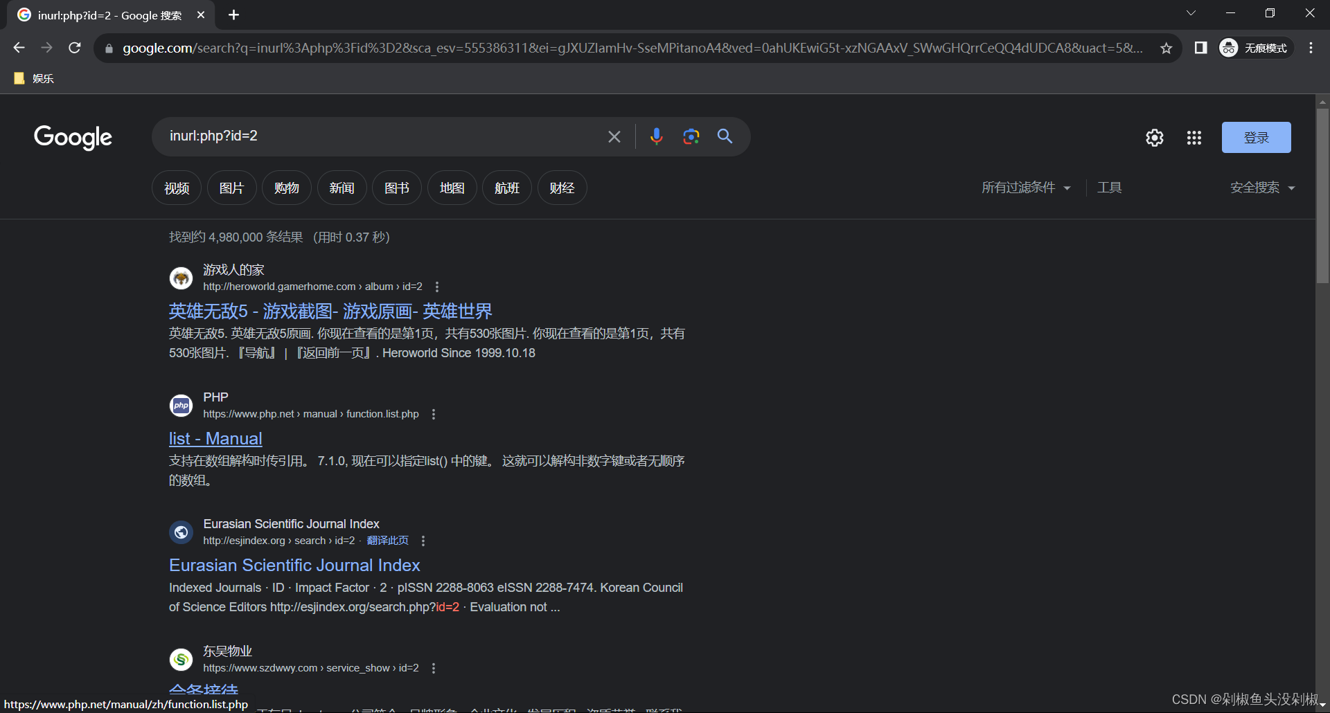1330x713 pixels.
Task: Click the incognito mode profile button
Action: pos(1255,48)
